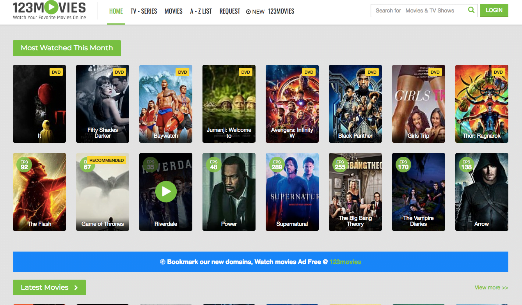This screenshot has height=305, width=522.
Task: Open the Latest Movies section
Action: [49, 287]
